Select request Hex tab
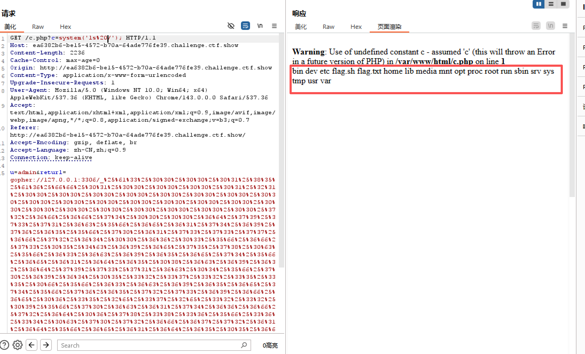 tap(65, 27)
